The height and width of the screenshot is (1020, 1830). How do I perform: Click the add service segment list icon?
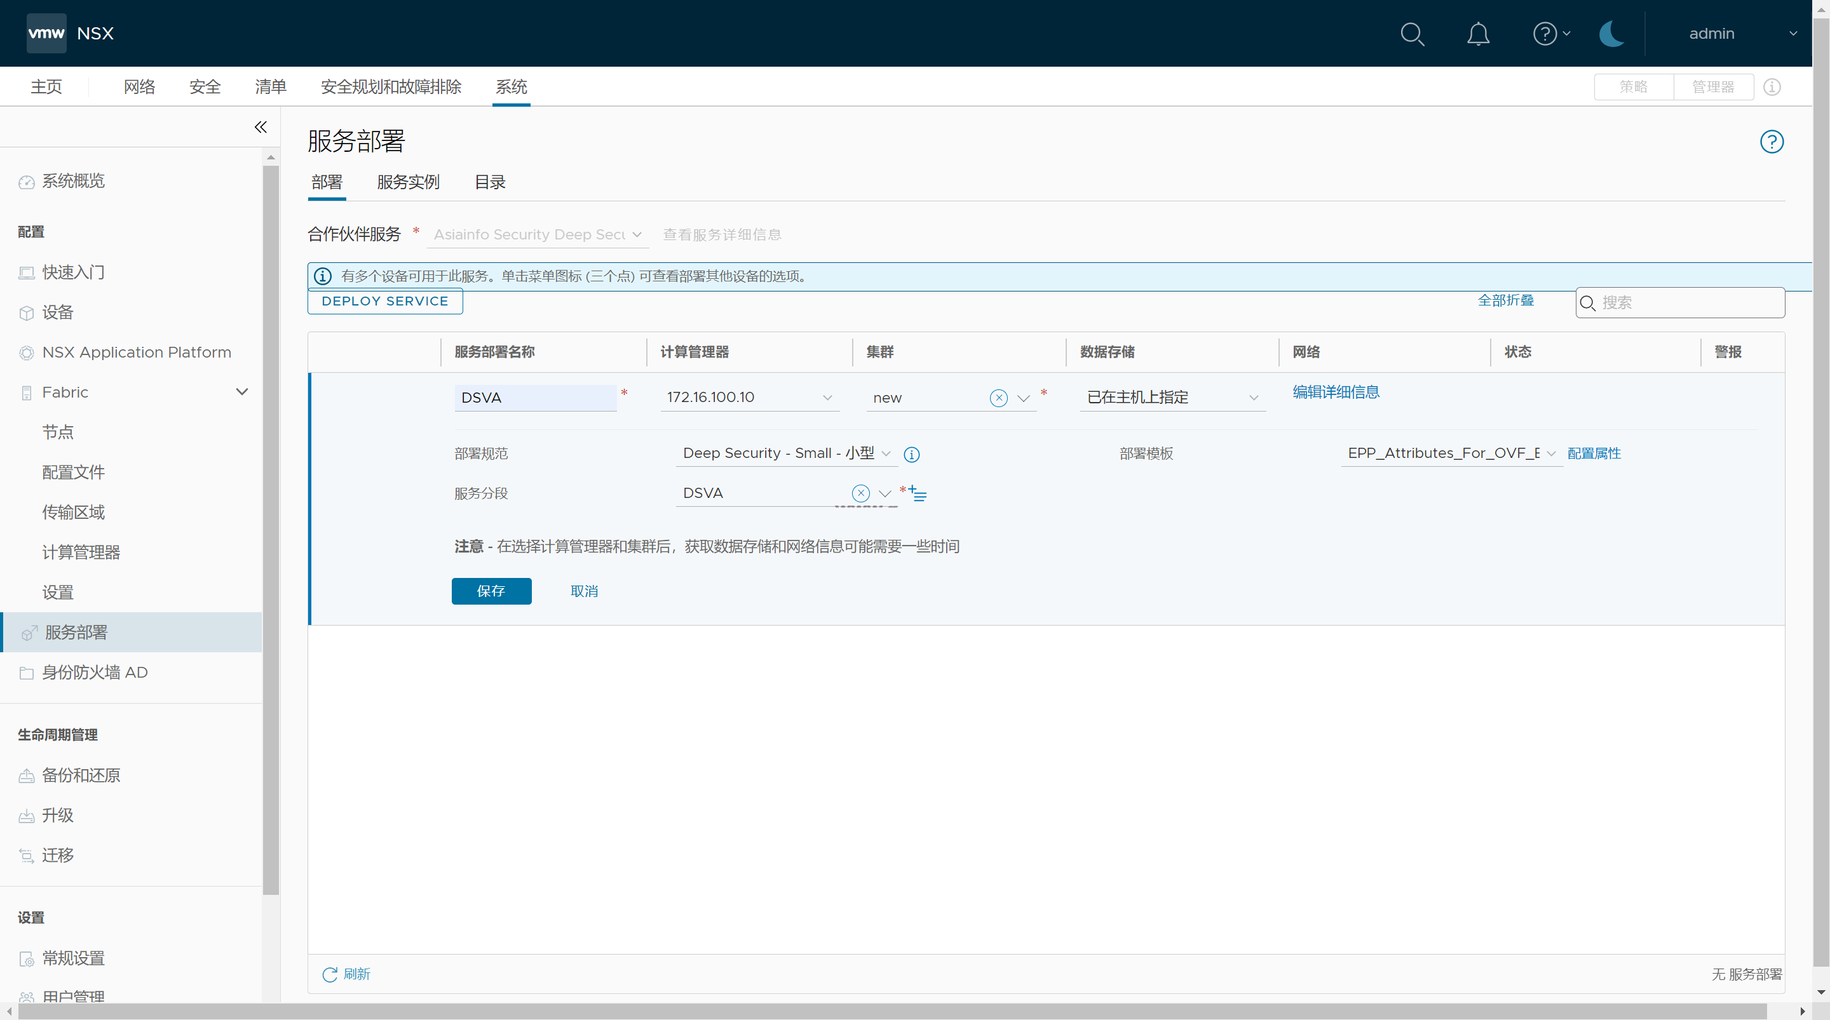918,493
